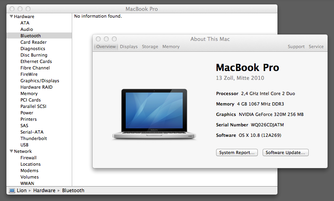Image resolution: width=334 pixels, height=201 pixels.
Task: Click Hardware in the bottom path bar
Action: tap(44, 190)
